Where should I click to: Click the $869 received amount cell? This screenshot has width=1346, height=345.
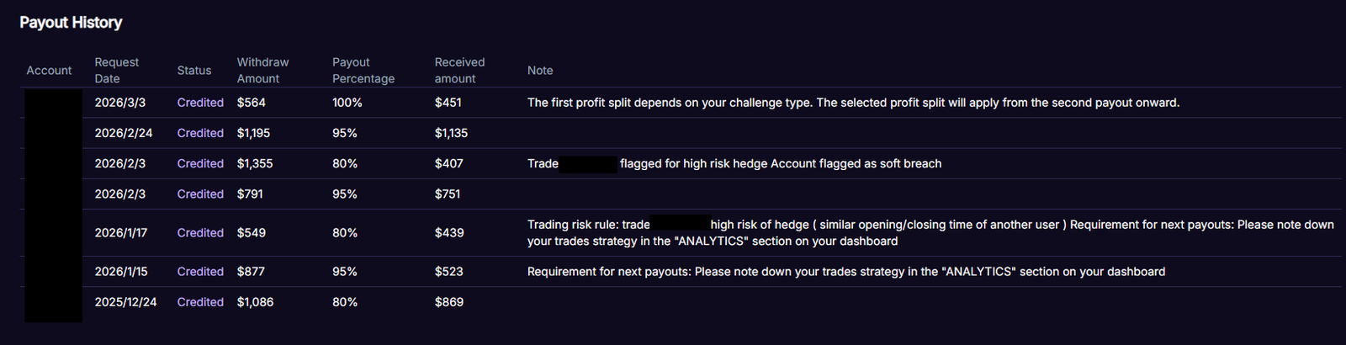click(449, 302)
